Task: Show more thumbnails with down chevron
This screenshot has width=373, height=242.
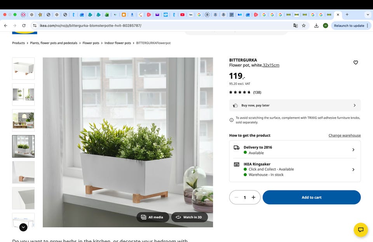Action: [23, 227]
